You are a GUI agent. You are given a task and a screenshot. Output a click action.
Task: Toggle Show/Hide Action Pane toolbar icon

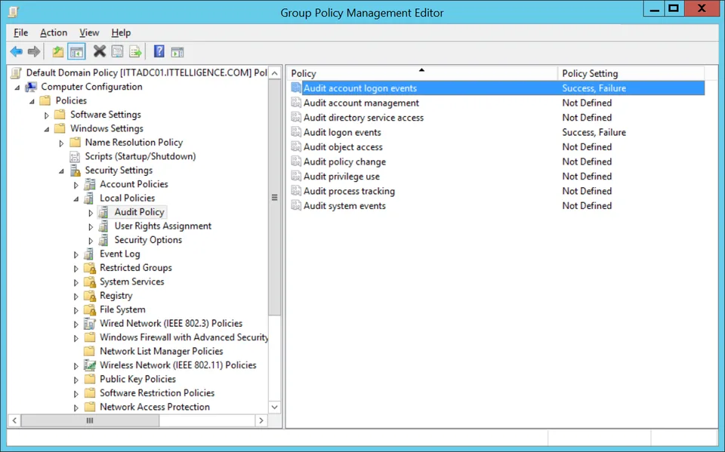click(x=177, y=52)
